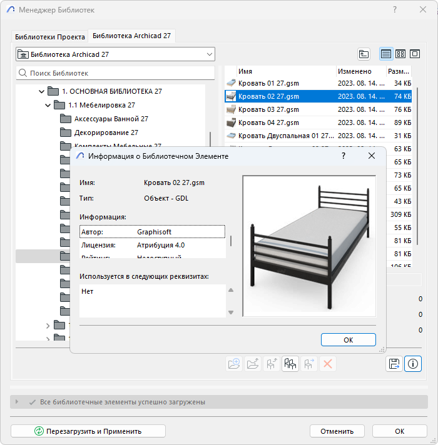Click the Нет entry in usage list

[x=87, y=291]
